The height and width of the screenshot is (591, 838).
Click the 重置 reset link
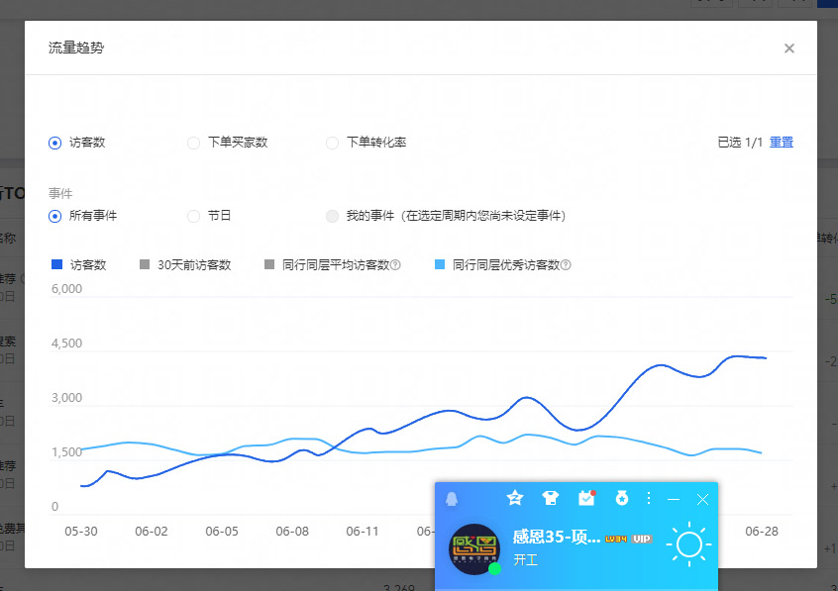pos(782,142)
